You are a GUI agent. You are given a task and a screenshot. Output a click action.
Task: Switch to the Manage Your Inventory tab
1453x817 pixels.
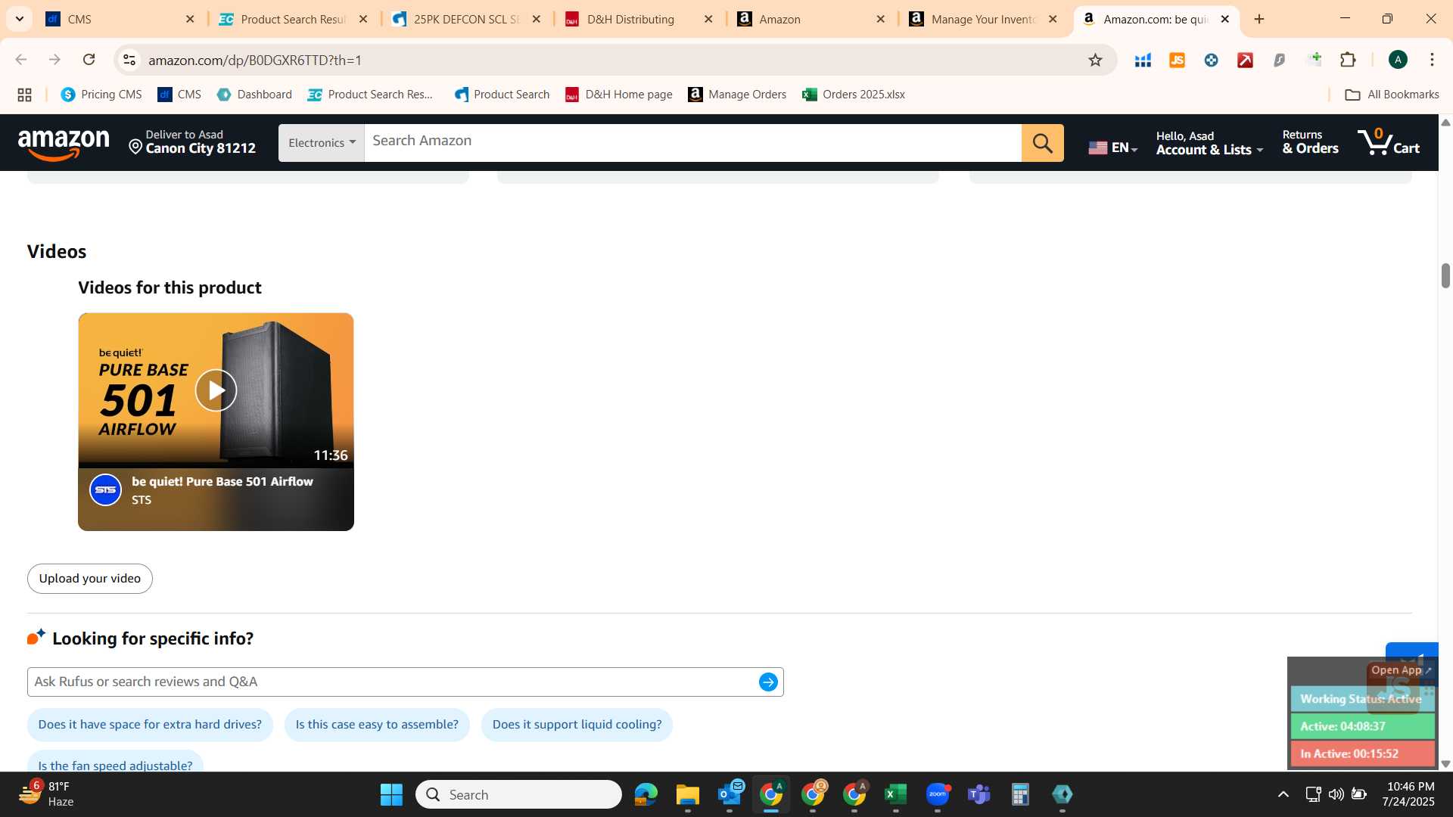click(x=984, y=19)
